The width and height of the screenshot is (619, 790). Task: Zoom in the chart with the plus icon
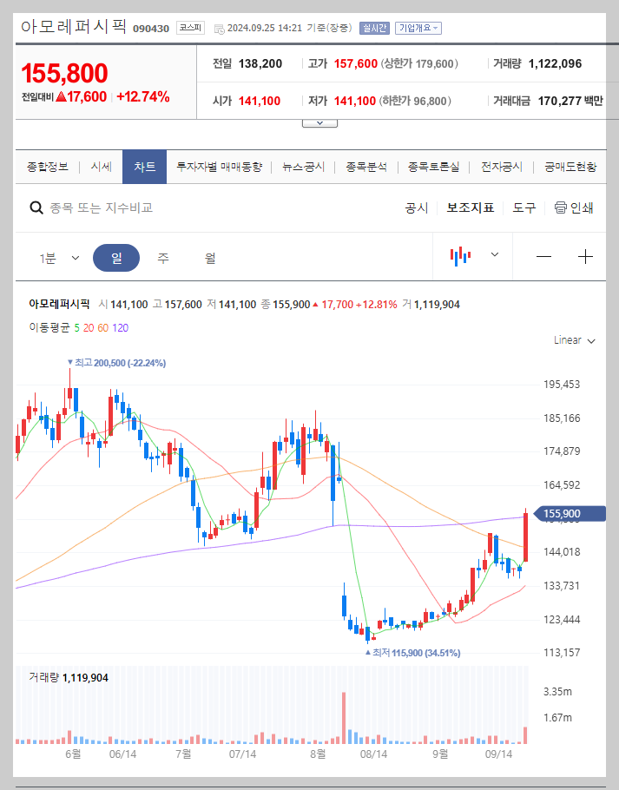586,255
